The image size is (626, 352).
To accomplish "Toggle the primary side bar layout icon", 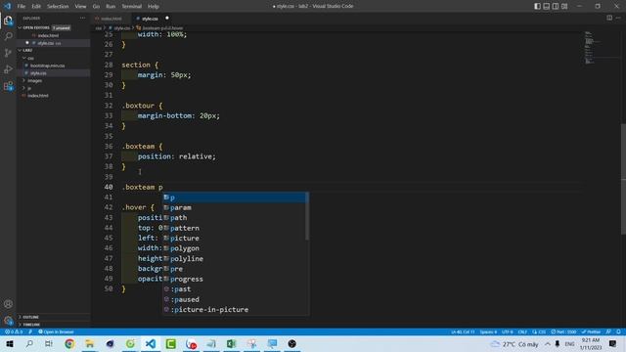I will (x=537, y=6).
